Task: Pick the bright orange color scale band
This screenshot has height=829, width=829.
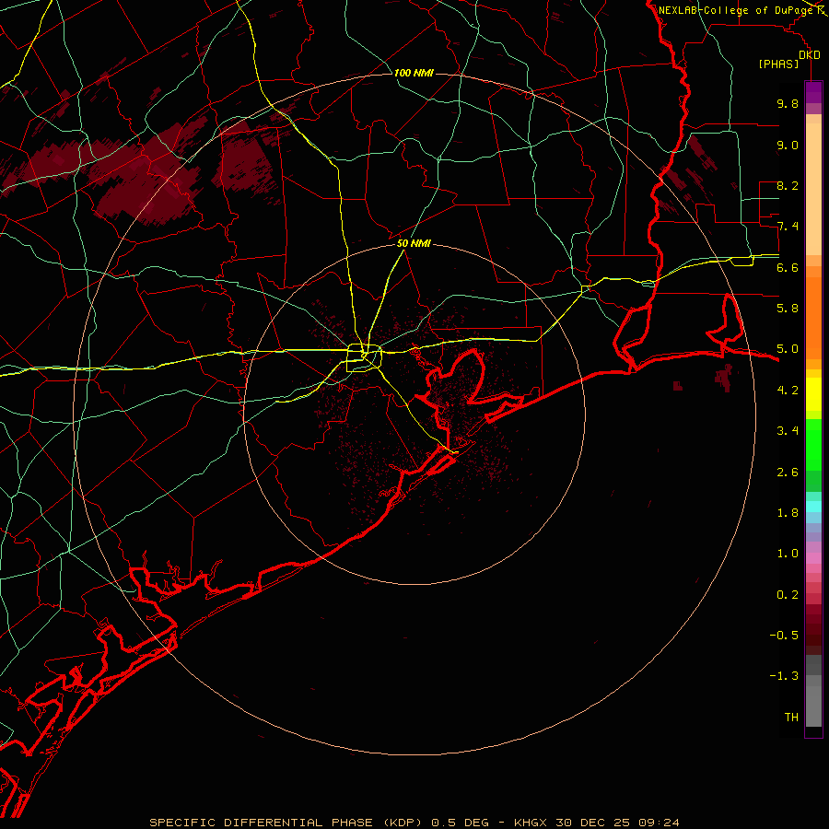Action: (813, 318)
